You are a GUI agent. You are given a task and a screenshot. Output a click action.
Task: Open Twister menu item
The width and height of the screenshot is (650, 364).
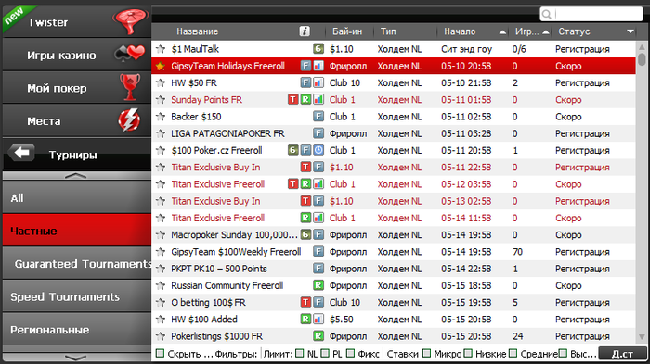[x=77, y=21]
